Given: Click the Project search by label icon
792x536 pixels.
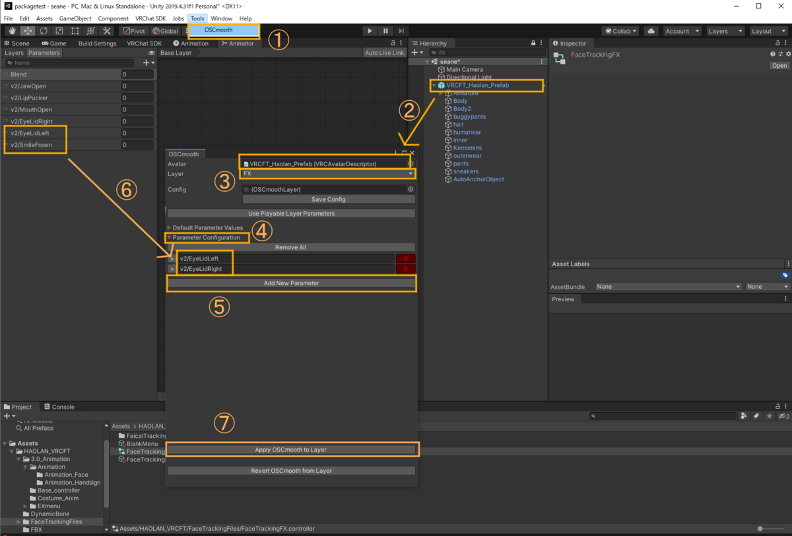Looking at the screenshot, I should pos(758,416).
